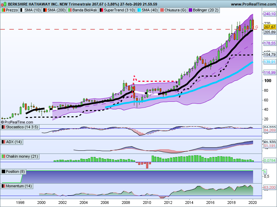The image size is (277, 207).
Task: Click the 2014 marker on time axis
Action: [189, 203]
